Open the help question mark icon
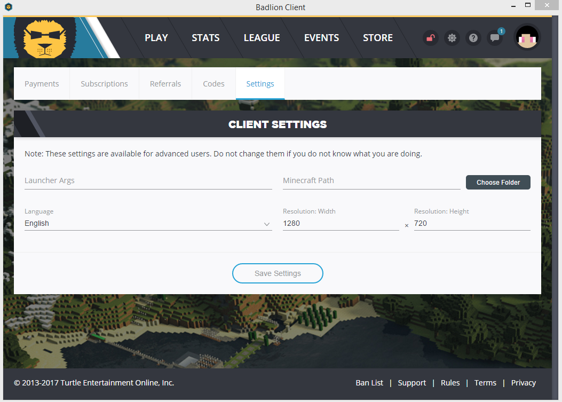This screenshot has width=562, height=402. 473,38
